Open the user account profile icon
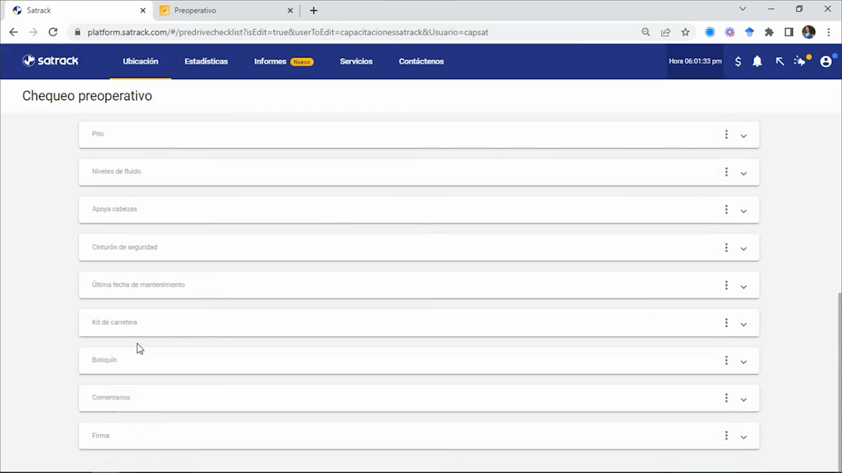The image size is (842, 473). (x=826, y=62)
